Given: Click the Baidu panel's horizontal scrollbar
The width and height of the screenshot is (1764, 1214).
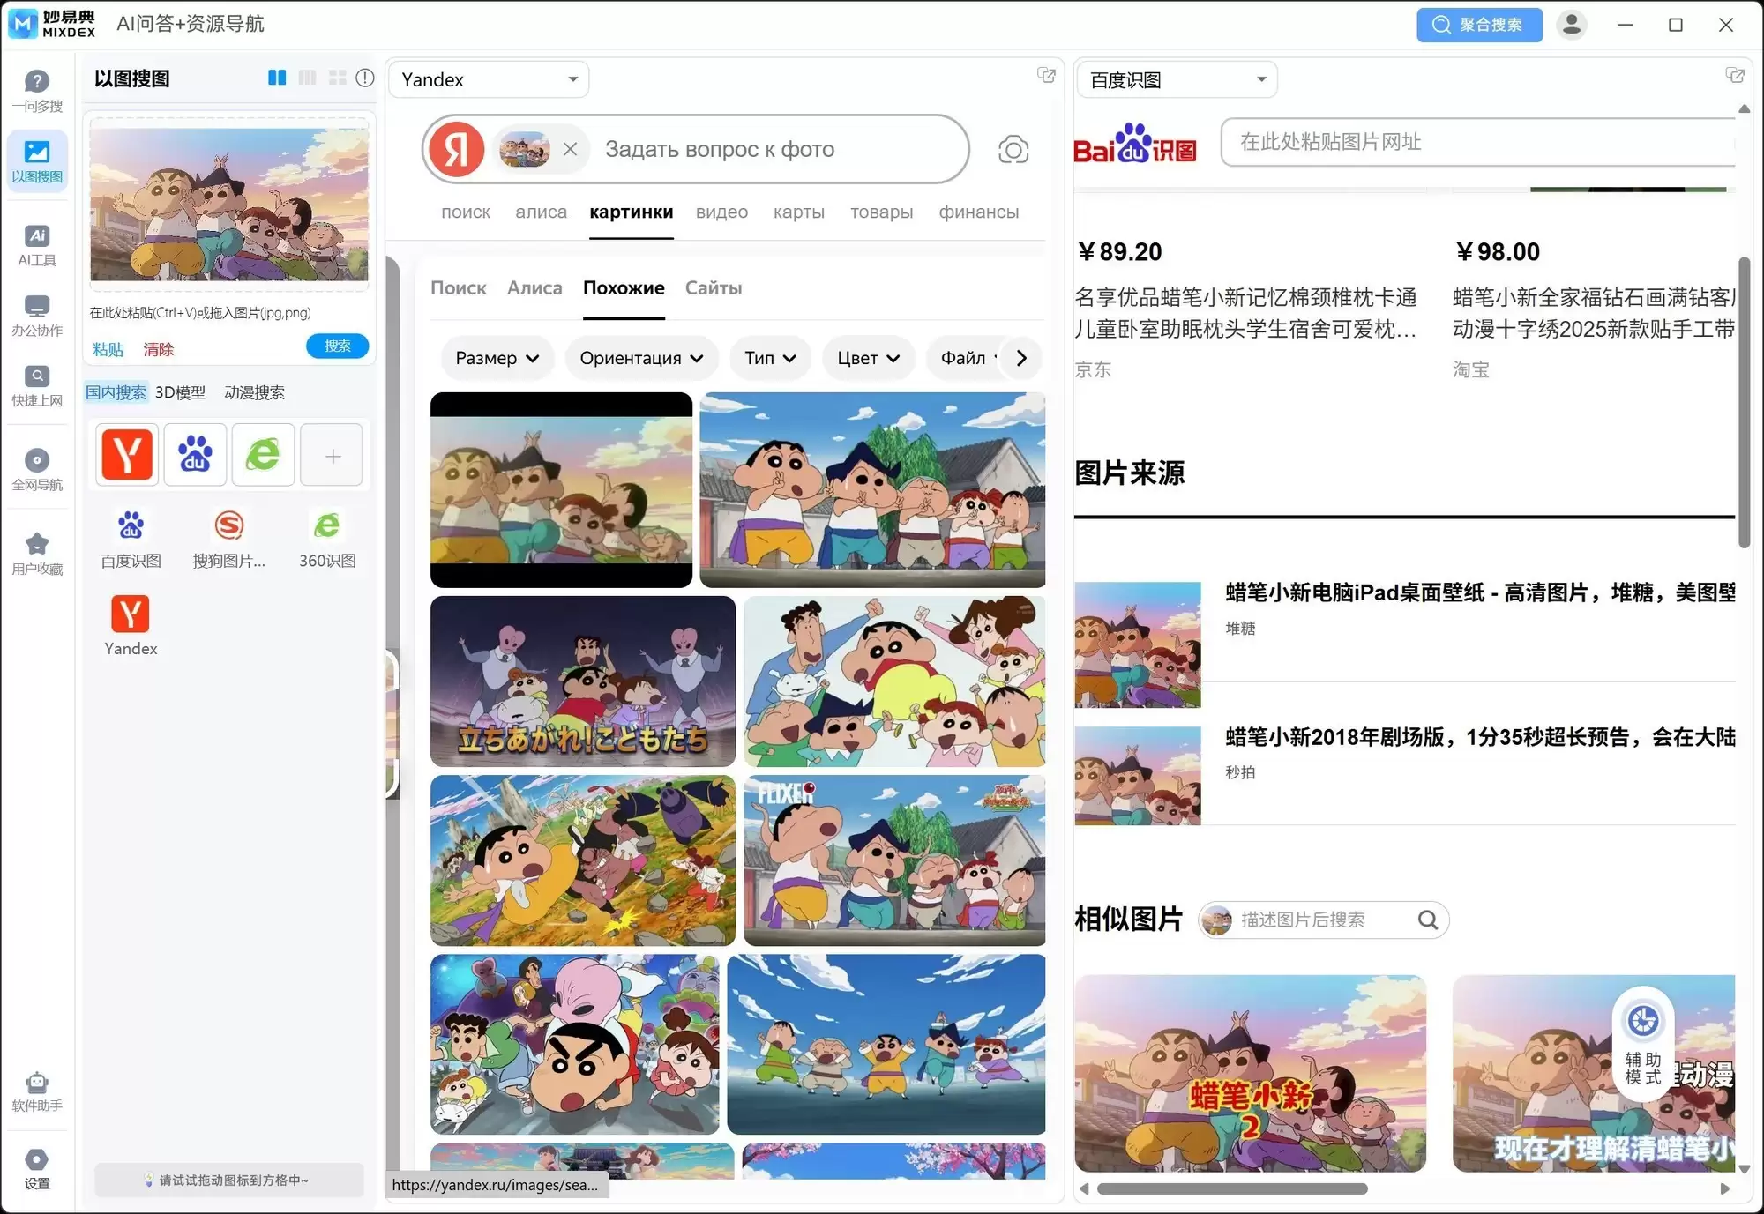Looking at the screenshot, I should click(x=1231, y=1188).
